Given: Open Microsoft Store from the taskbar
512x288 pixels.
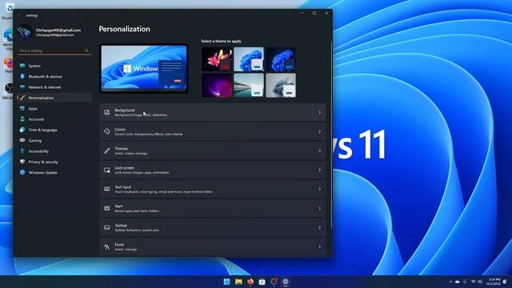Looking at the screenshot, I should click(x=262, y=282).
